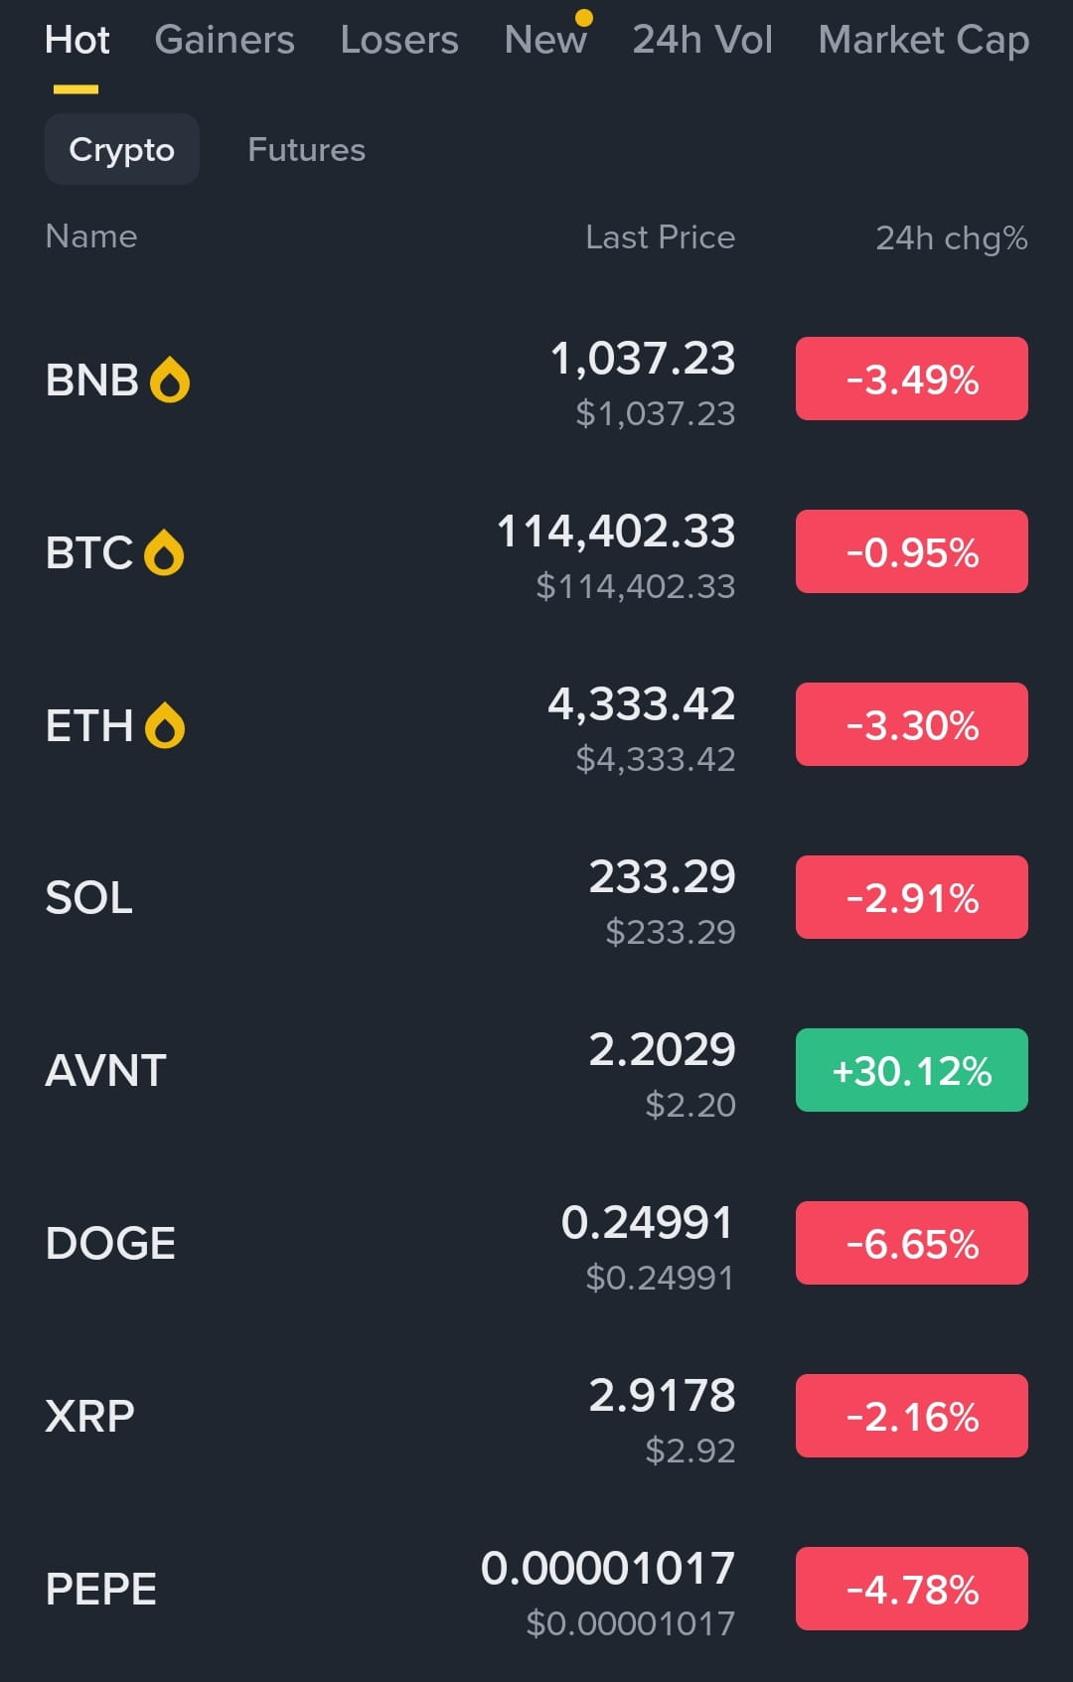This screenshot has width=1073, height=1682.
Task: Sort by the Last Price column header
Action: point(661,237)
